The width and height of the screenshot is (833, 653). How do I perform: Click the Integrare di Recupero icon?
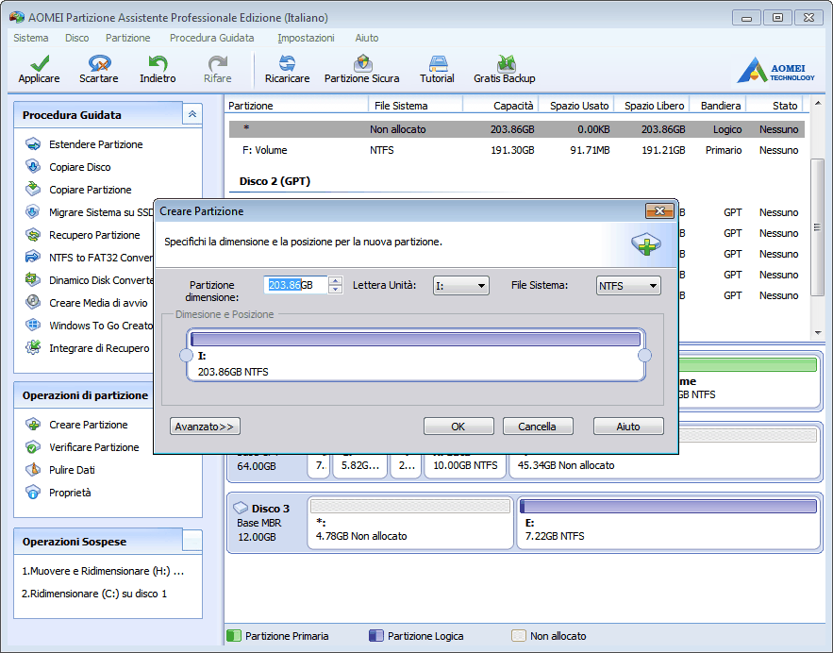(33, 347)
